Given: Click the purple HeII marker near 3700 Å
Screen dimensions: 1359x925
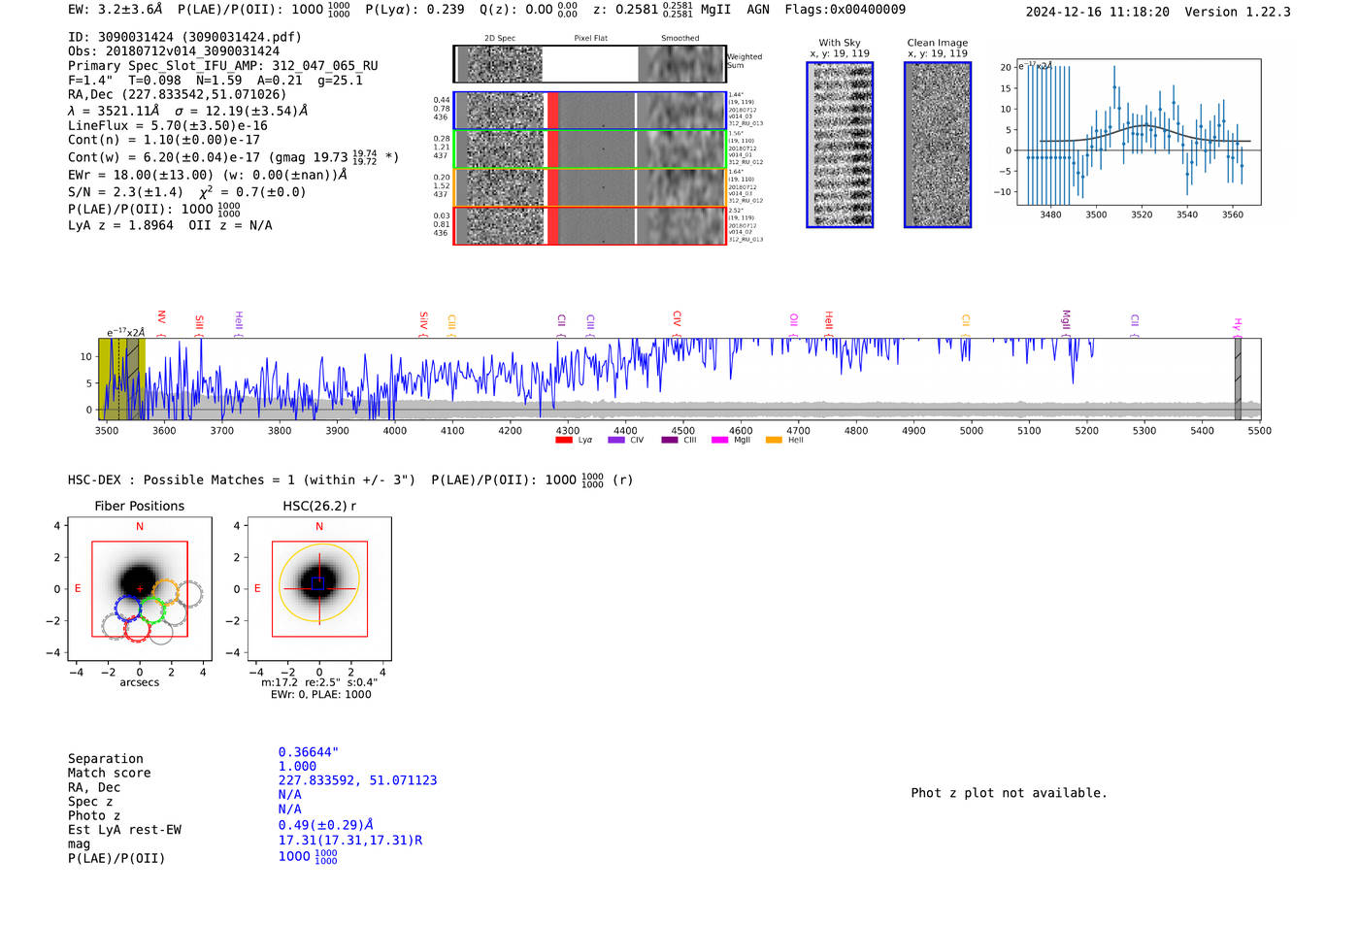Looking at the screenshot, I should click(238, 321).
